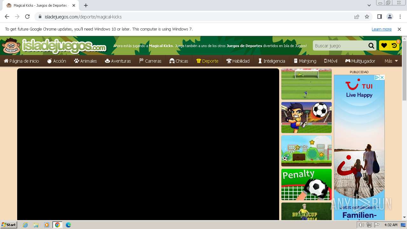The image size is (407, 229).
Task: Close the Magical Kicks tab
Action: tap(74, 5)
